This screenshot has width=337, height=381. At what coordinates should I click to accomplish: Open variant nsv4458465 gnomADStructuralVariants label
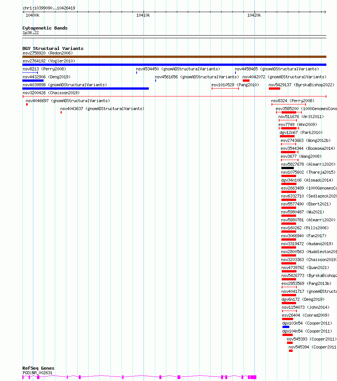coord(277,69)
